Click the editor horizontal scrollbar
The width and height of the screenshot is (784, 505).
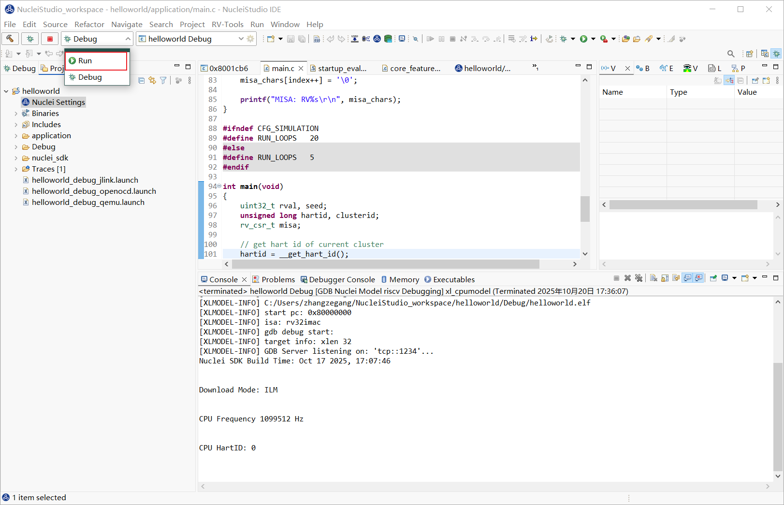[x=385, y=264]
